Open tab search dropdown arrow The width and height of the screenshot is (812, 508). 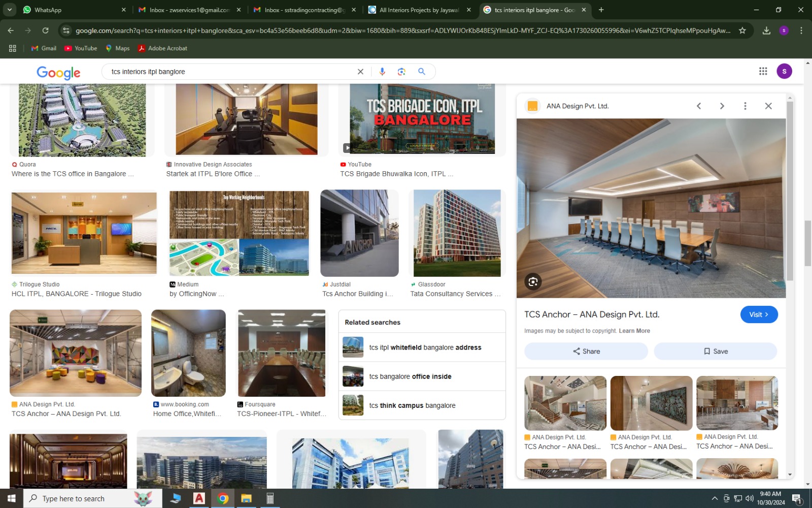[x=10, y=10]
